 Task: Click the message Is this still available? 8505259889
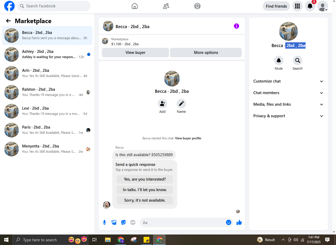click(x=144, y=155)
